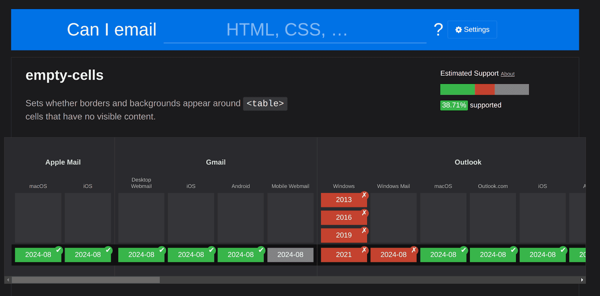Select Outlook macOS 2024-08 result
The width and height of the screenshot is (600, 296).
pyautogui.click(x=443, y=255)
